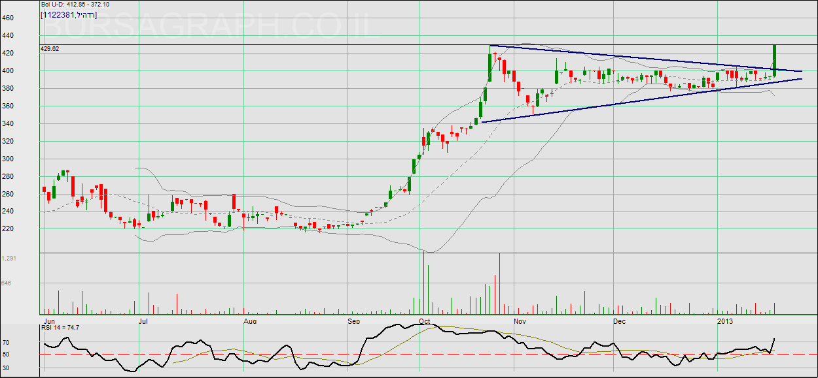Screen dimensions: 818x378
Task: Click the Dec month label
Action: (620, 321)
